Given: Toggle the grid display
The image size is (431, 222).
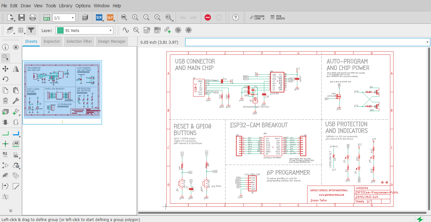Looking at the screenshot, I should tap(20, 30).
